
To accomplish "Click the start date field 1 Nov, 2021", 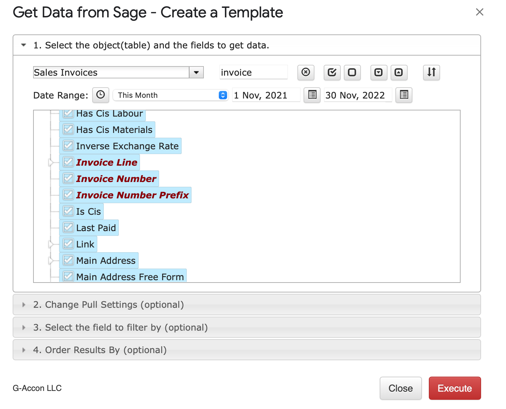I will 266,95.
